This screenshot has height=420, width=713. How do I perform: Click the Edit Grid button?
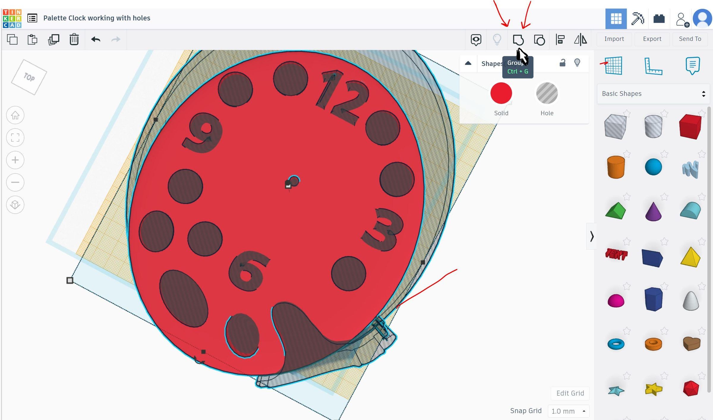570,393
